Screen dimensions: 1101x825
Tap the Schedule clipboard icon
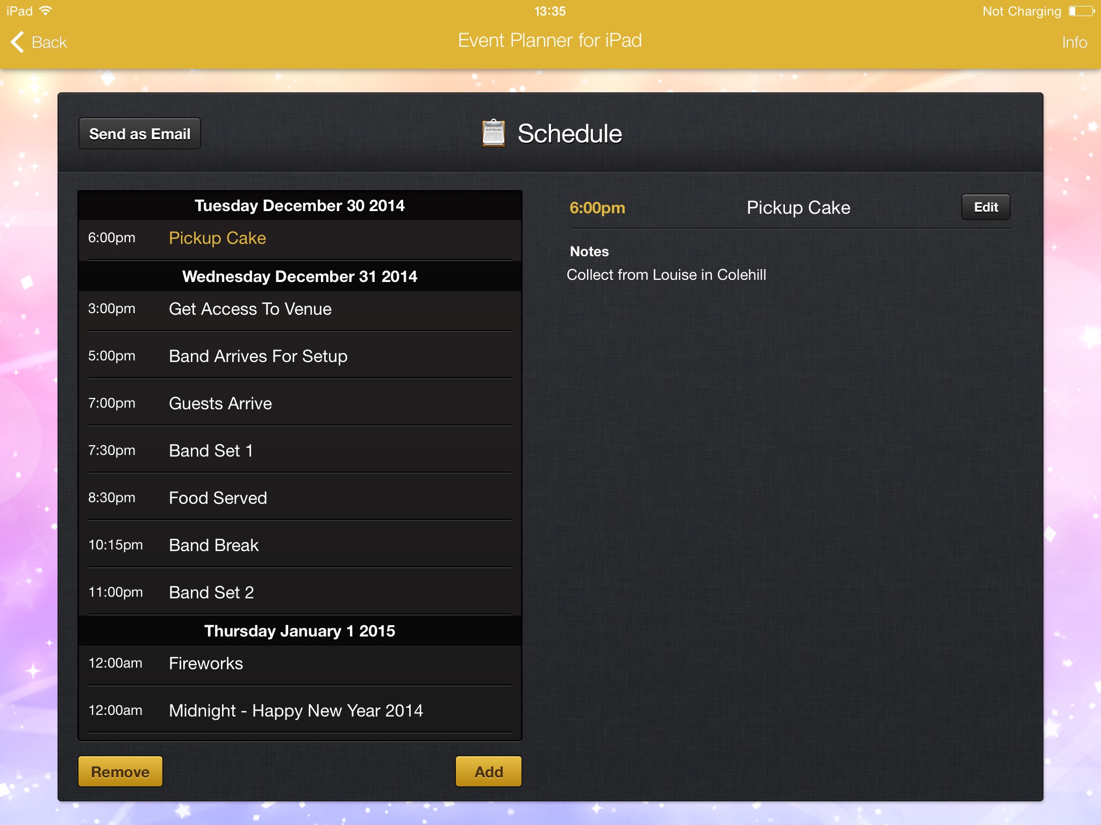493,133
